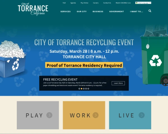The width and height of the screenshot is (168, 134).
Task: Open the PLAY tile
Action: pyautogui.click(x=38, y=115)
